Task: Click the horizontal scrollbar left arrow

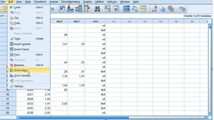Action: click(18, 117)
